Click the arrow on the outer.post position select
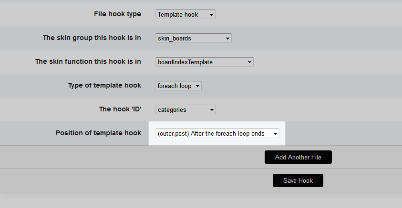This screenshot has width=402, height=208. point(275,134)
